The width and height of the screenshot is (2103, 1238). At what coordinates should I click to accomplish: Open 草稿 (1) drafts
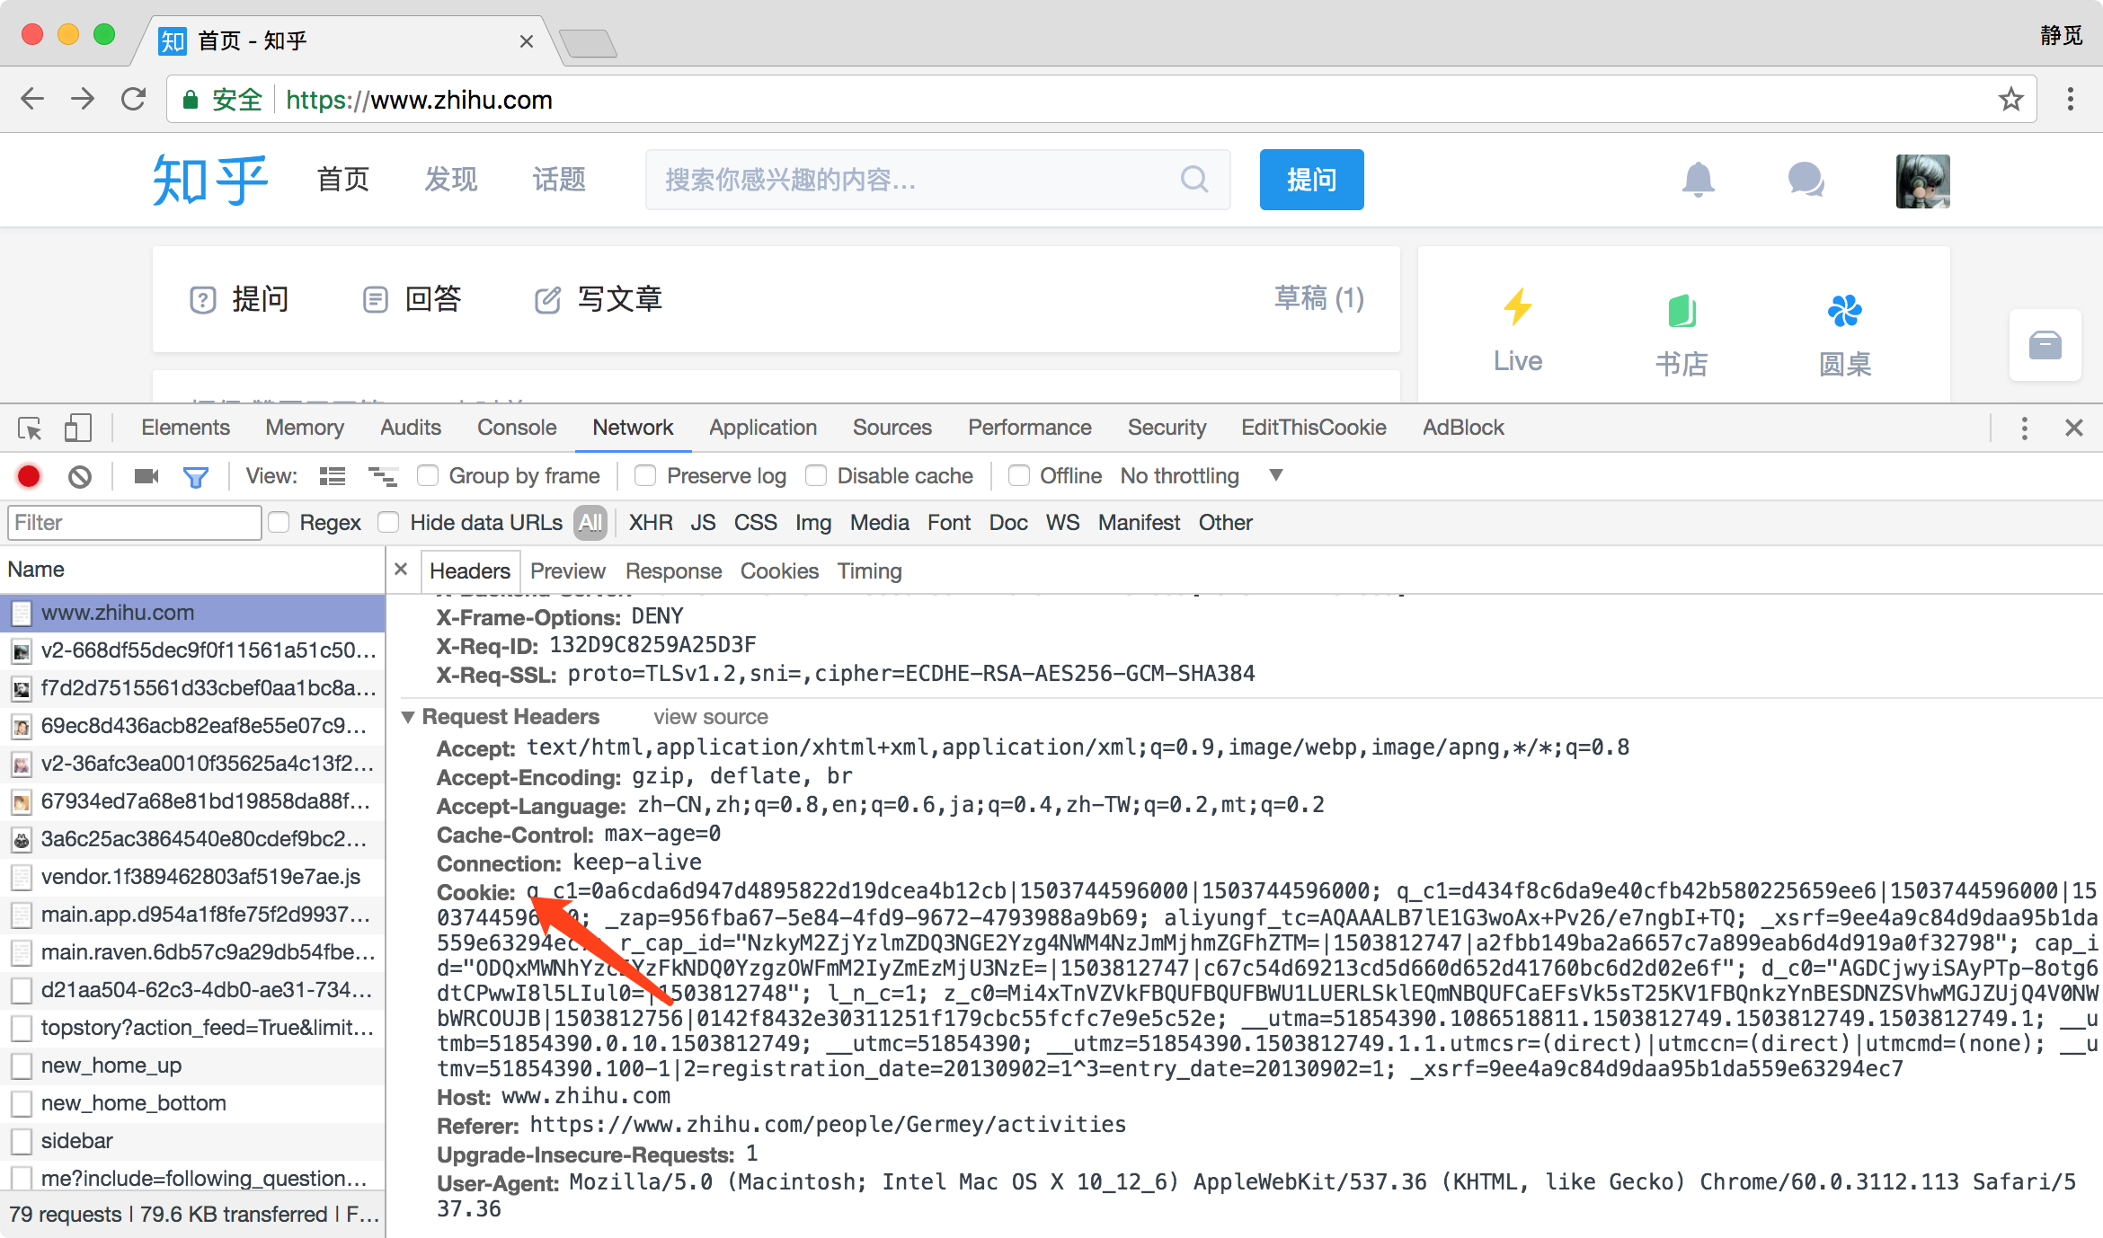point(1319,298)
